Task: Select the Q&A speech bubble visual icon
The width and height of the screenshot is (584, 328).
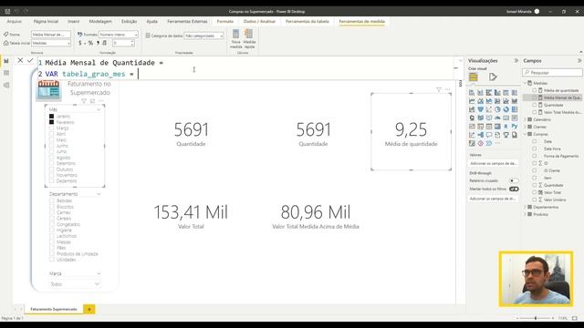Action: 489,135
